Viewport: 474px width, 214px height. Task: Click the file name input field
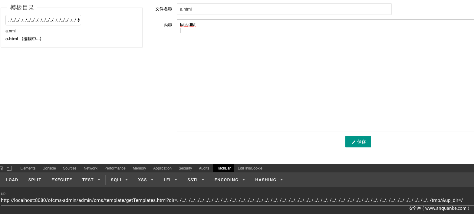point(284,9)
